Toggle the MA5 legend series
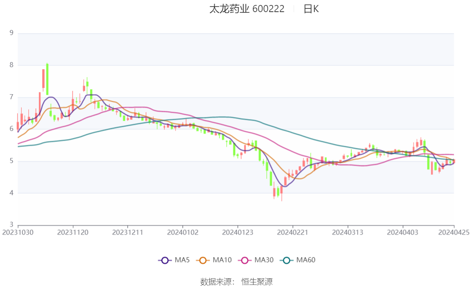 click(174, 260)
